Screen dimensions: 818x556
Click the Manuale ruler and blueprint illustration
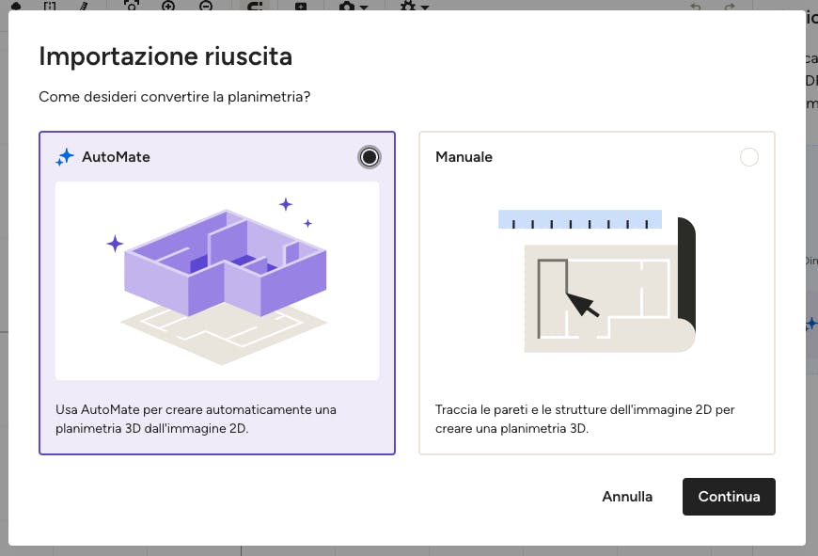[x=597, y=281]
